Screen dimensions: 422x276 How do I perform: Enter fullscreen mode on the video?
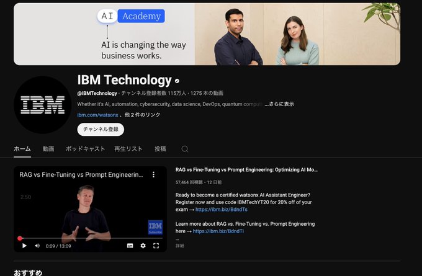pyautogui.click(x=156, y=246)
